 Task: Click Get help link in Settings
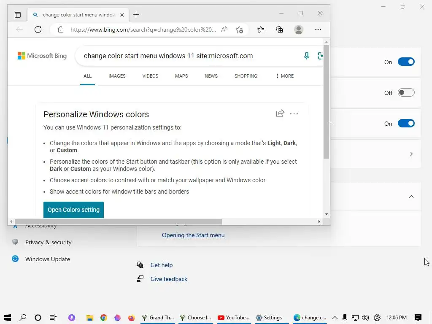click(162, 265)
